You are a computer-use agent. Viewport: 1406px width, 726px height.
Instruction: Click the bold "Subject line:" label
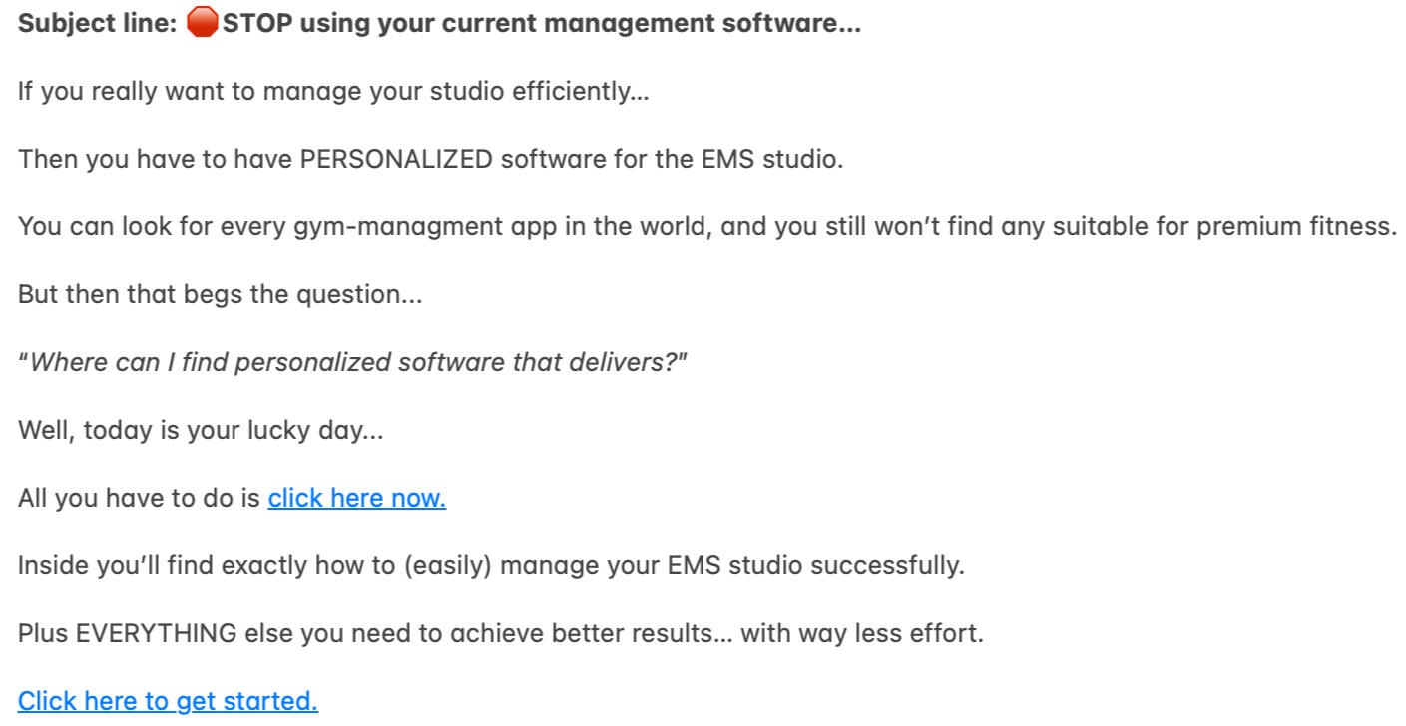coord(97,23)
